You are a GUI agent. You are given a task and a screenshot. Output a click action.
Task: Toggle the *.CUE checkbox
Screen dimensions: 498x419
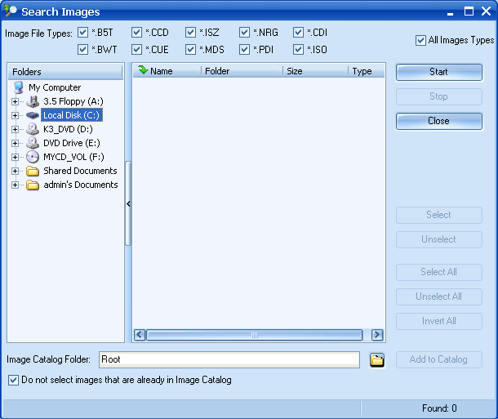(137, 50)
